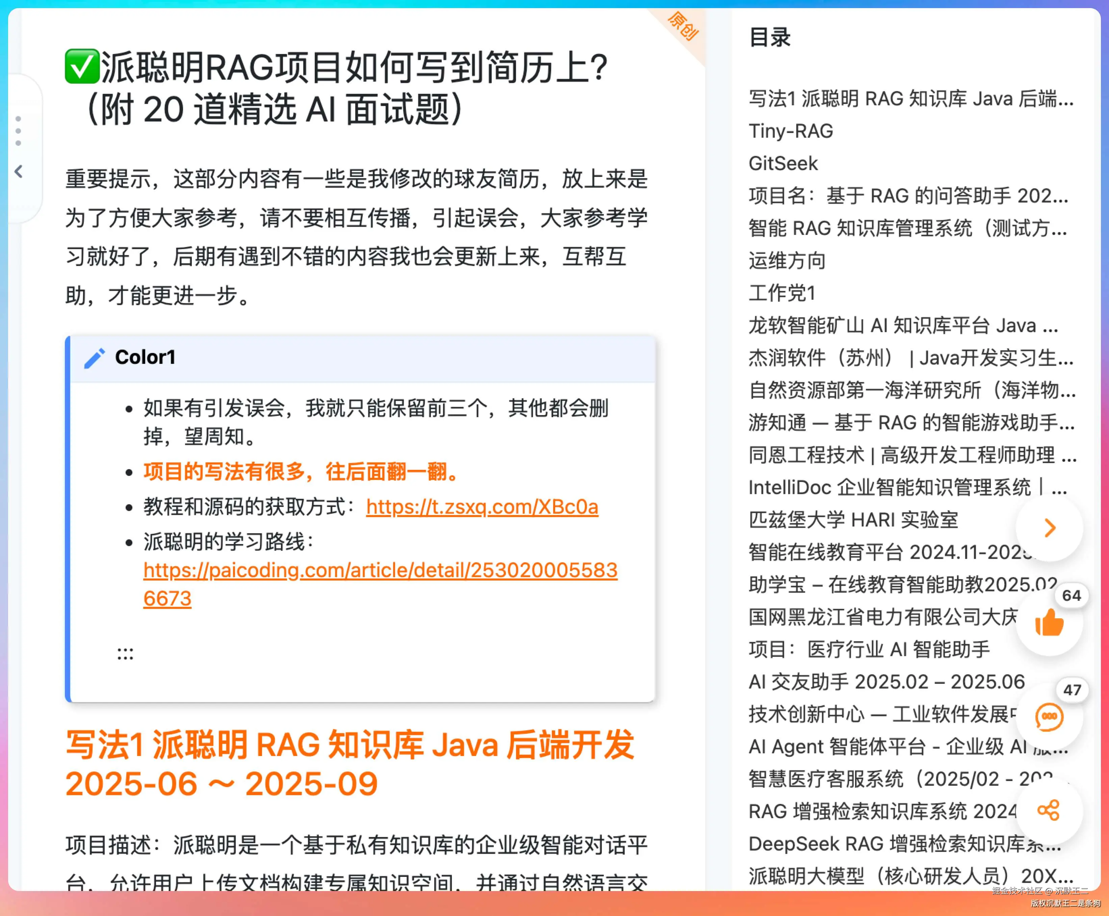
Task: Open 'IntelliDoc 企业智能知识管理系统' entry
Action: [908, 488]
